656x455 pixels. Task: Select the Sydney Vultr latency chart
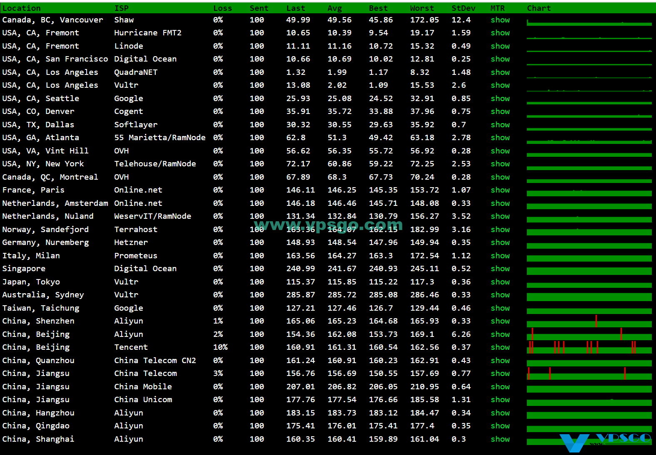click(589, 297)
